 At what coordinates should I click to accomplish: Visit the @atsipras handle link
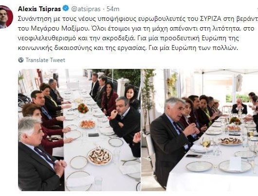tap(86, 9)
